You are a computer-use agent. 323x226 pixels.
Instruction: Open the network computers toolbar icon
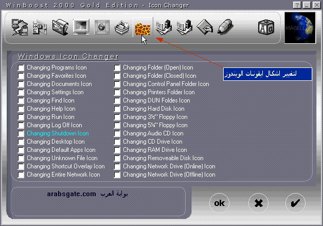pos(20,27)
